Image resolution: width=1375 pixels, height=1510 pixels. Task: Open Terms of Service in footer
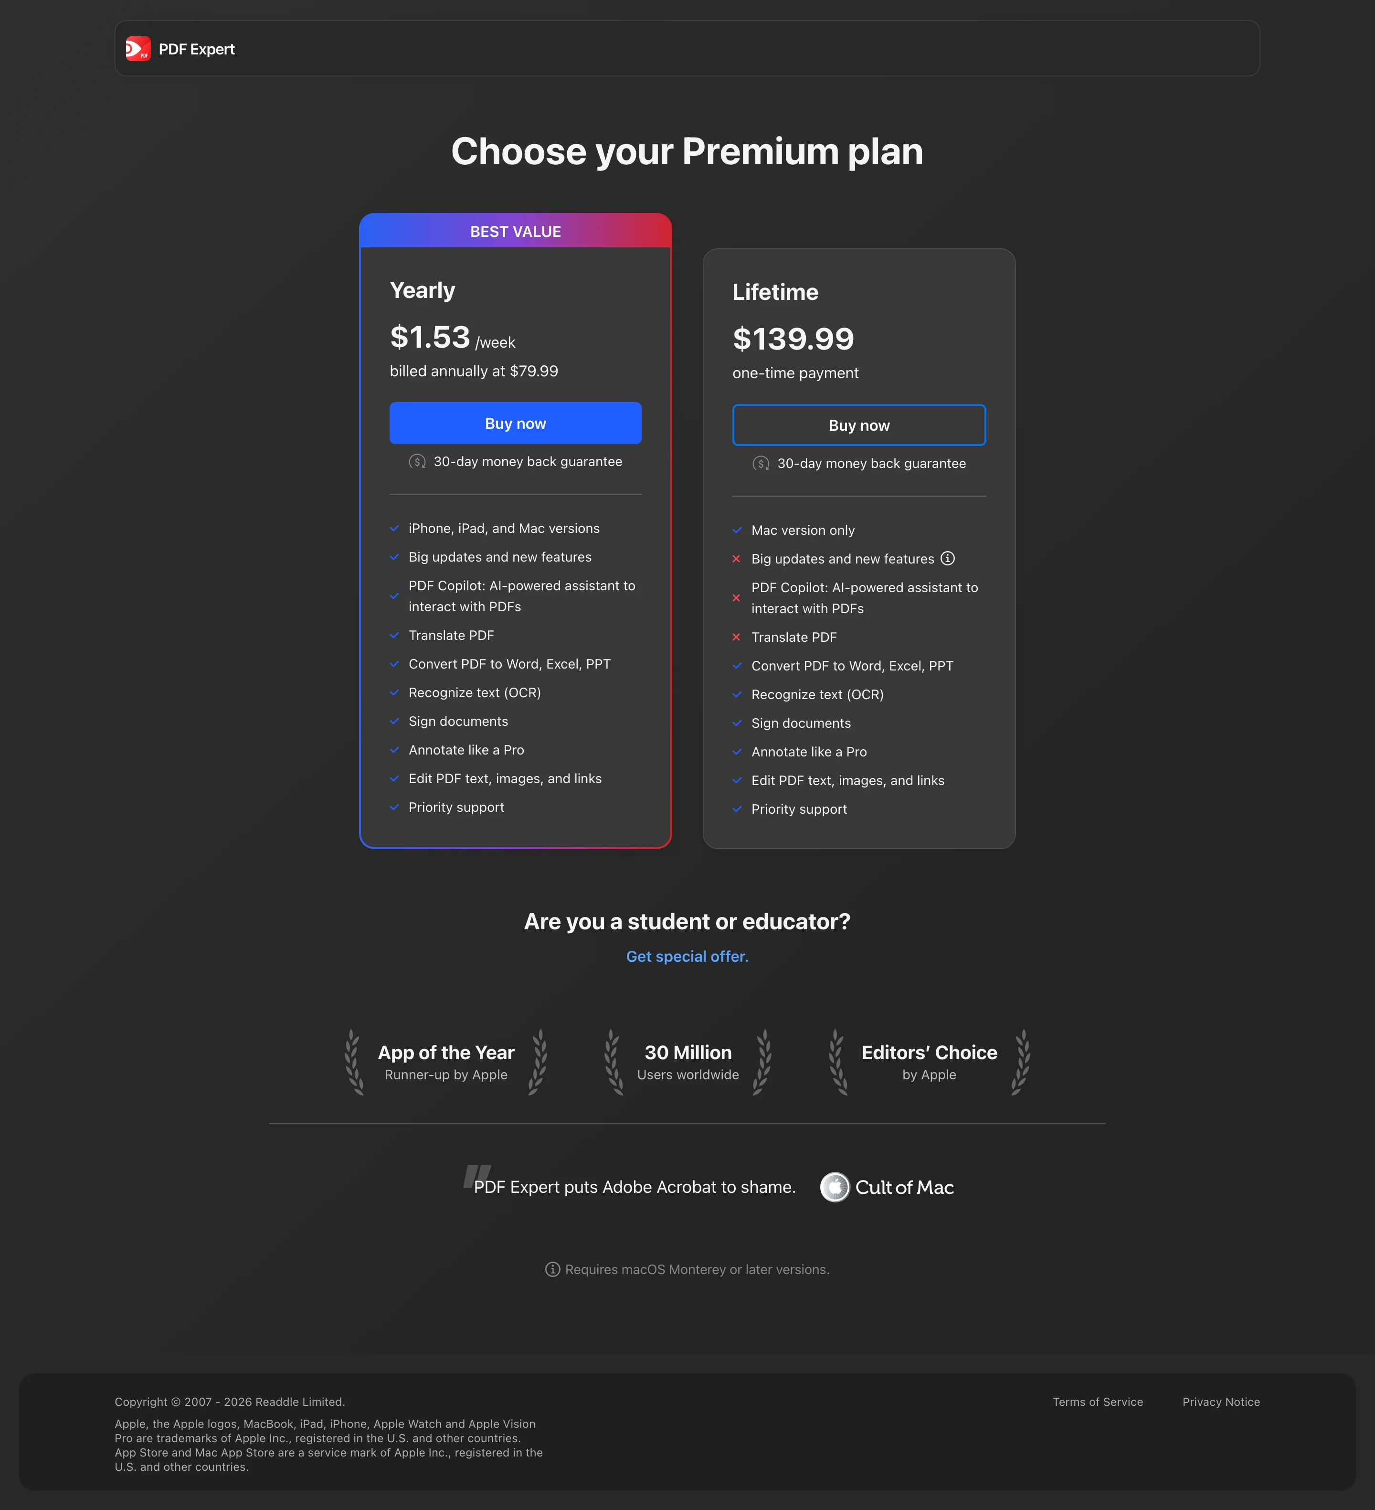(x=1097, y=1402)
